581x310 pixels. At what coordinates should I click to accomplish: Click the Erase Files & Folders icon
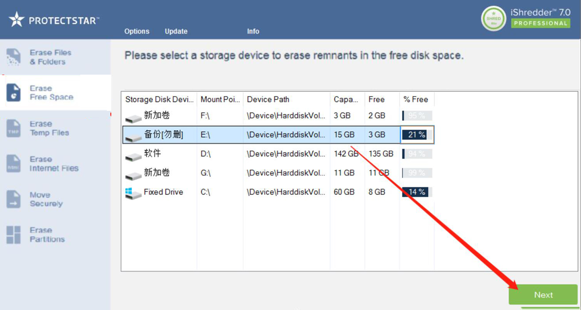pyautogui.click(x=13, y=57)
